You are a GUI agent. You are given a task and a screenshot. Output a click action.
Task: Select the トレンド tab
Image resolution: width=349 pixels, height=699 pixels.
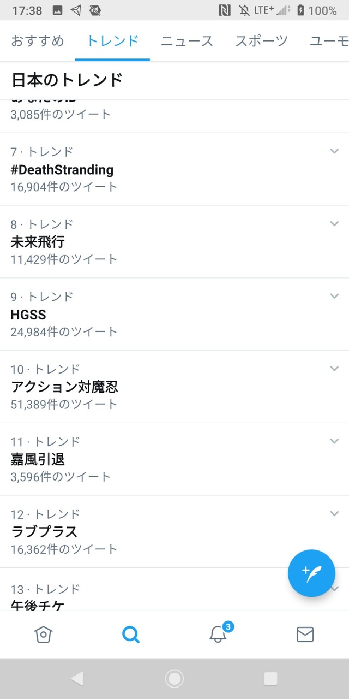[x=112, y=40]
